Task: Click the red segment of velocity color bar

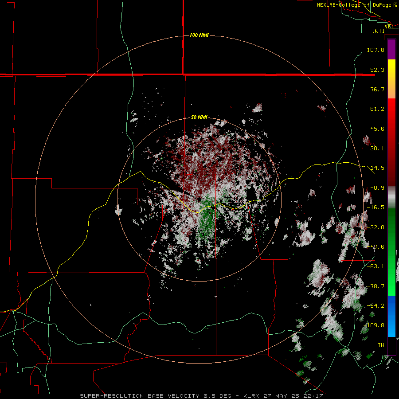Action: (391, 142)
